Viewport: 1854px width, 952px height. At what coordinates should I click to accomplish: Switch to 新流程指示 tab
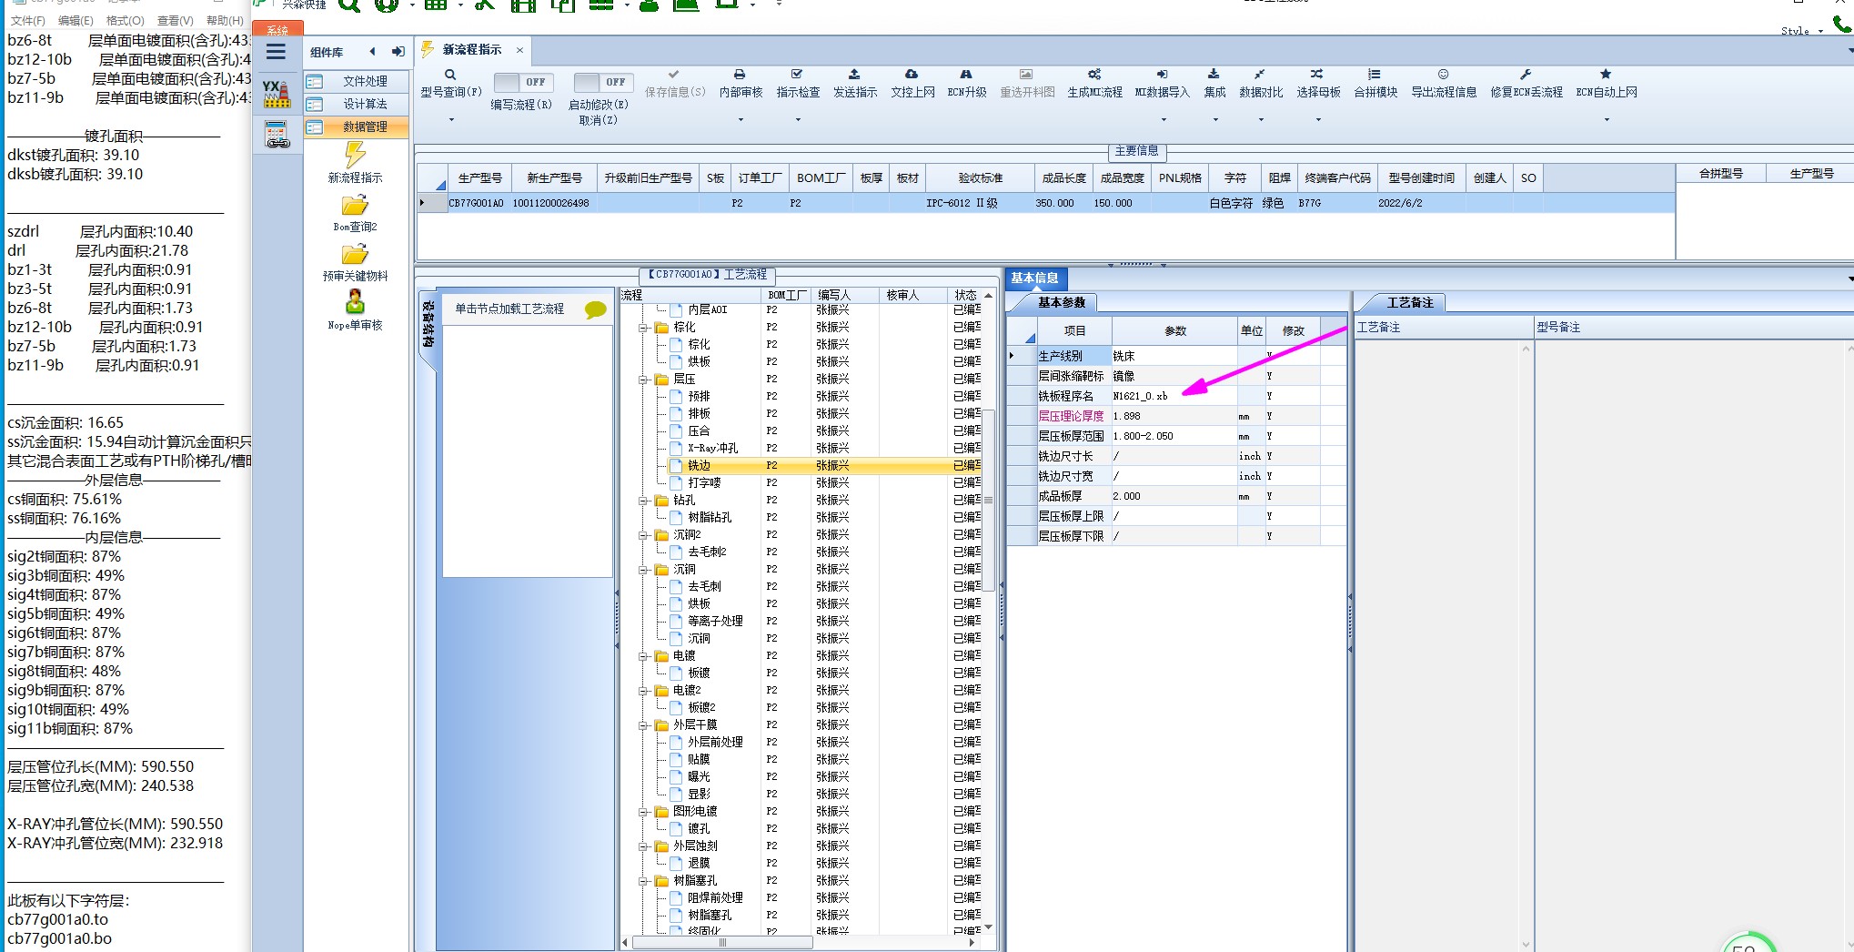coord(471,50)
